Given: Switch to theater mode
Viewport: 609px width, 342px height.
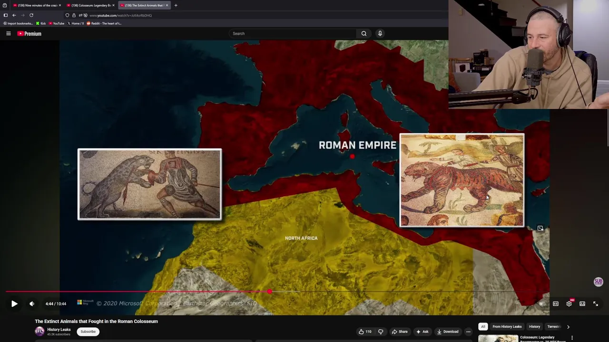Looking at the screenshot, I should tap(582, 304).
